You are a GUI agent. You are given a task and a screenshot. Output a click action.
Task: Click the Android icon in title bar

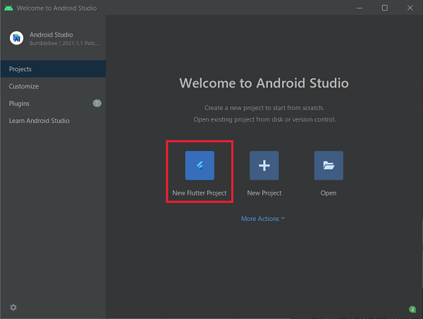coord(8,8)
